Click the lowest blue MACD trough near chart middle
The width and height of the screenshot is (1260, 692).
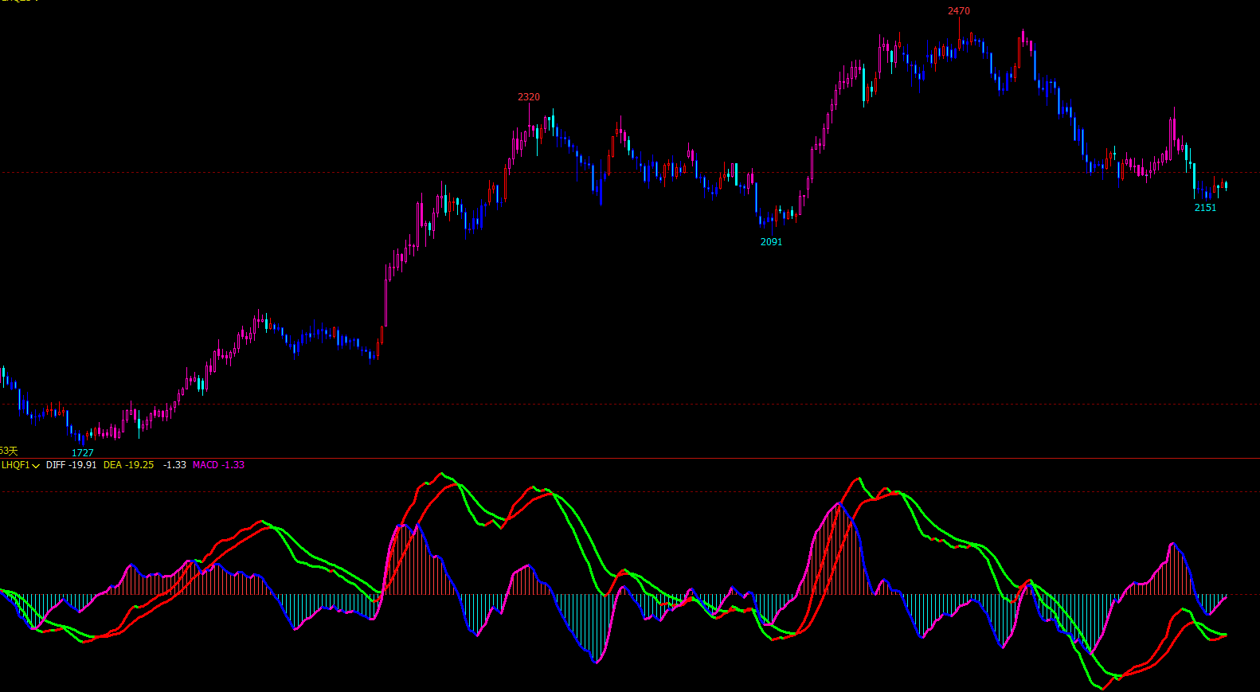(597, 661)
